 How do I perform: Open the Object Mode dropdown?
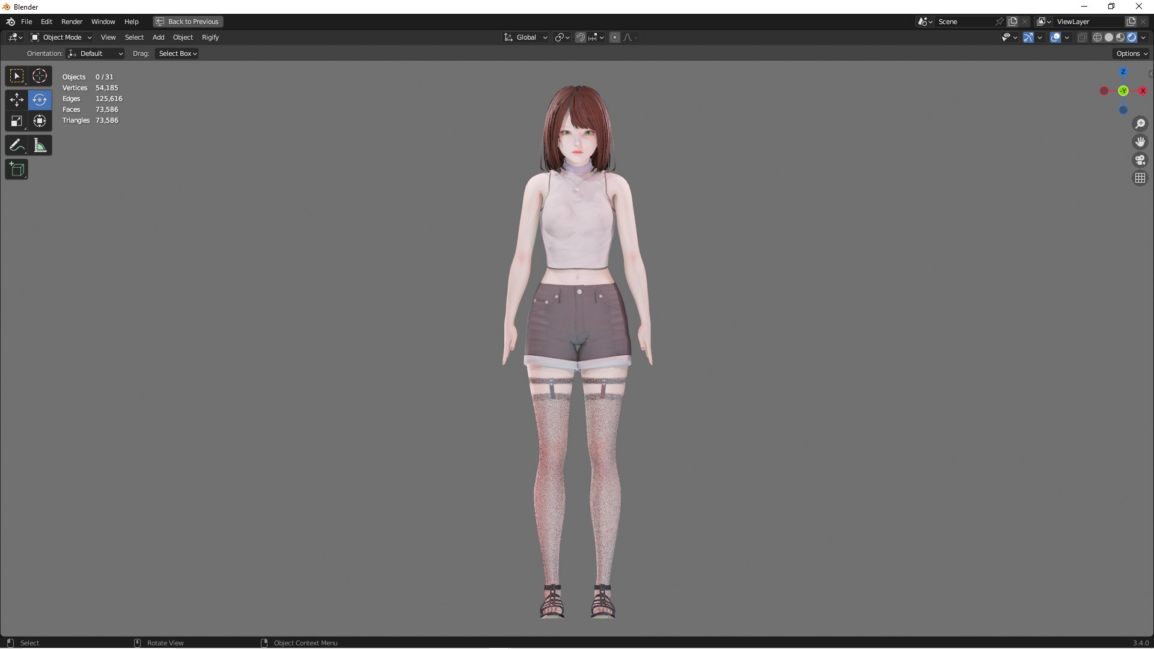[x=61, y=37]
